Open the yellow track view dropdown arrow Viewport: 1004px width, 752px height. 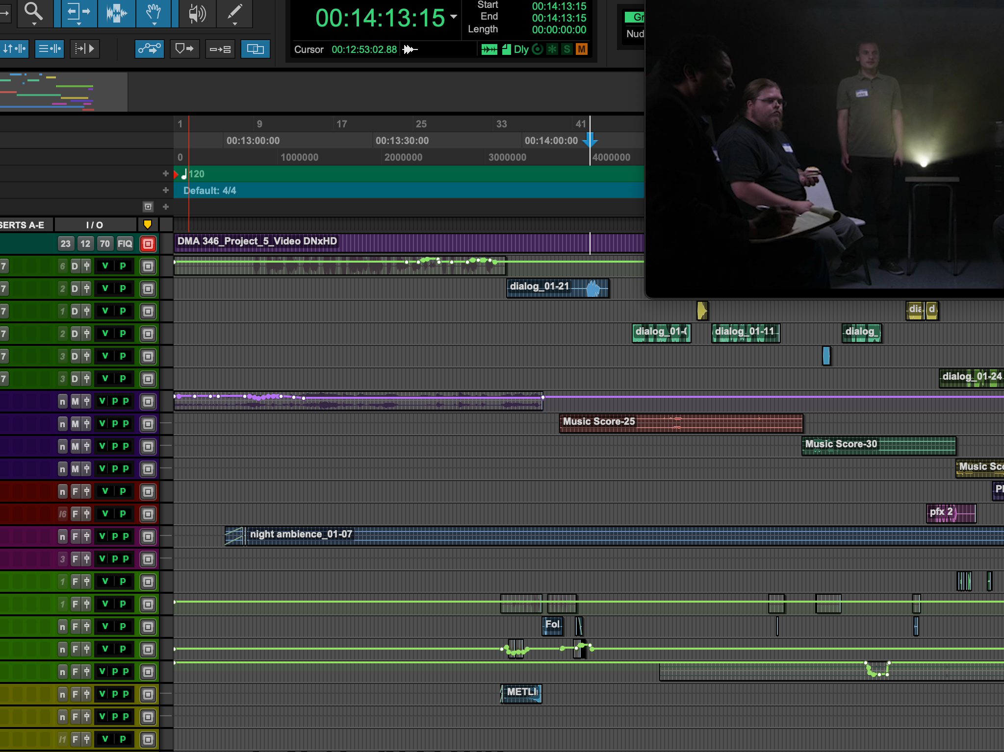(x=147, y=225)
